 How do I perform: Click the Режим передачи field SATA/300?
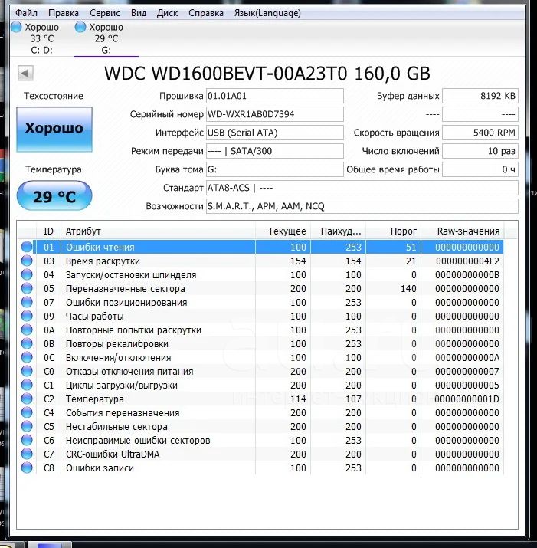(x=274, y=151)
